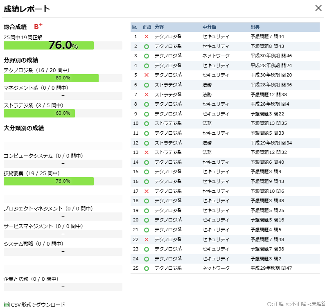The height and width of the screenshot is (307, 325).
Task: Click the green circle mark in row 9
Action: coord(147,114)
